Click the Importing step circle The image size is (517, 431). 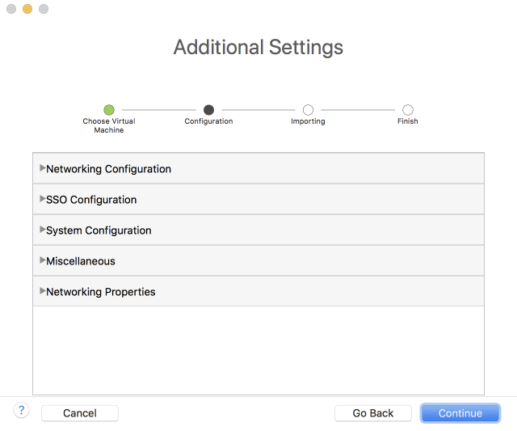point(308,110)
